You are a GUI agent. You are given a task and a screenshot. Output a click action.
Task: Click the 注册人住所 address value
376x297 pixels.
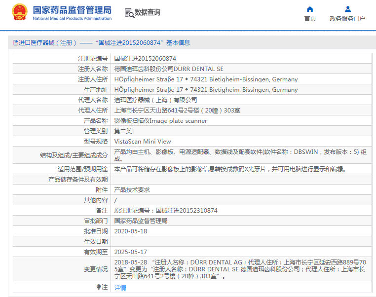click(x=206, y=79)
